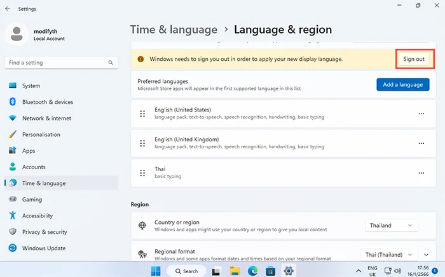Open the Windows Start button on taskbar
The height and width of the screenshot is (277, 445).
(156, 271)
